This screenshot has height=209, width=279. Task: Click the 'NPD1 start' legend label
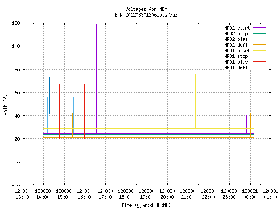(237, 51)
